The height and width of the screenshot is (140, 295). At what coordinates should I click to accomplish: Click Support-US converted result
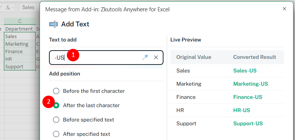pos(248,124)
